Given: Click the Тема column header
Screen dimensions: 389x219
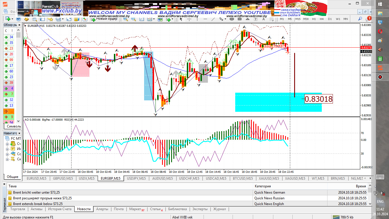Looking at the screenshot, I should click(130, 186).
